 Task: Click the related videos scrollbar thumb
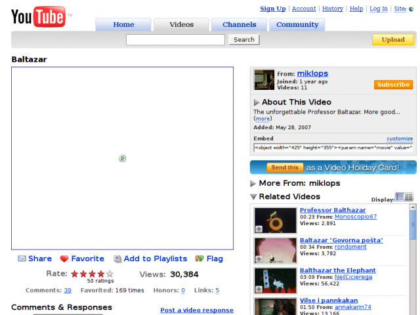413,224
